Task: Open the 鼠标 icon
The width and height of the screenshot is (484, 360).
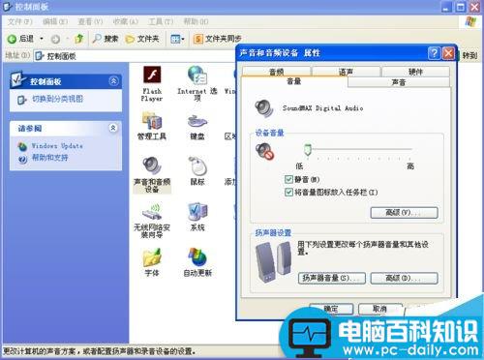Action: point(197,165)
